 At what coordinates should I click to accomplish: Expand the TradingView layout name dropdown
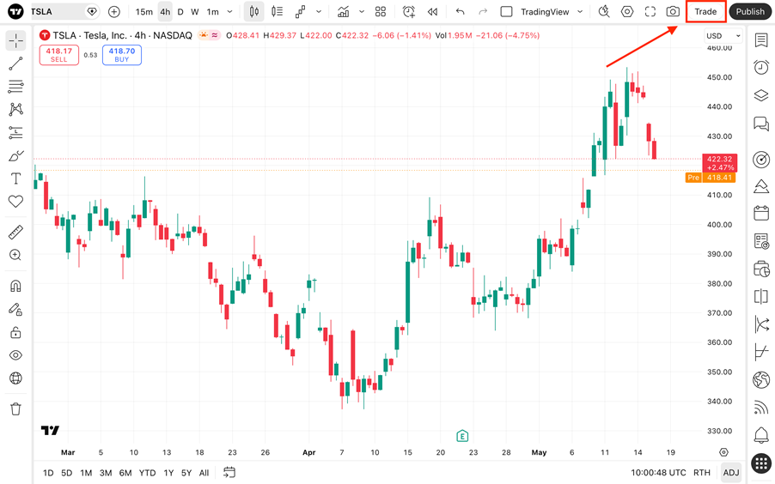pos(580,11)
